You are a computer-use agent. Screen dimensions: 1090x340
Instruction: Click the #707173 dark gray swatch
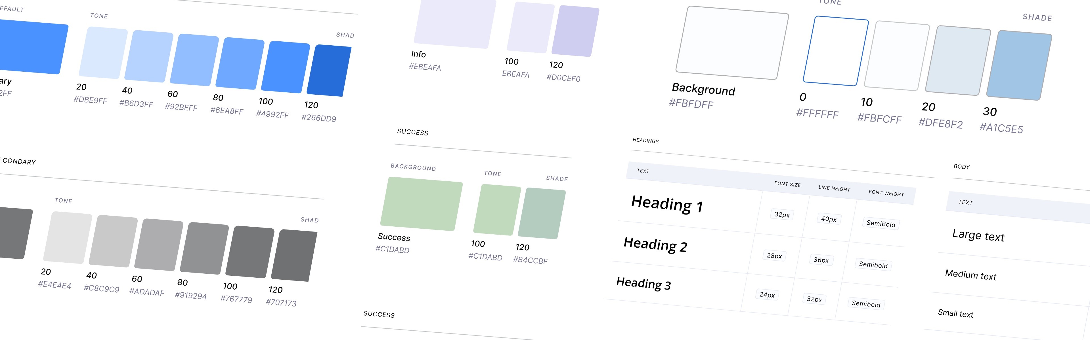(294, 256)
